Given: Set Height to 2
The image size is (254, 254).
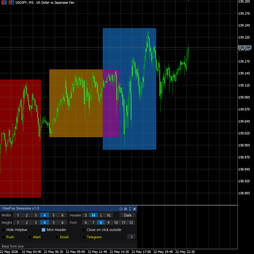Looking at the screenshot, I should 27,223.
